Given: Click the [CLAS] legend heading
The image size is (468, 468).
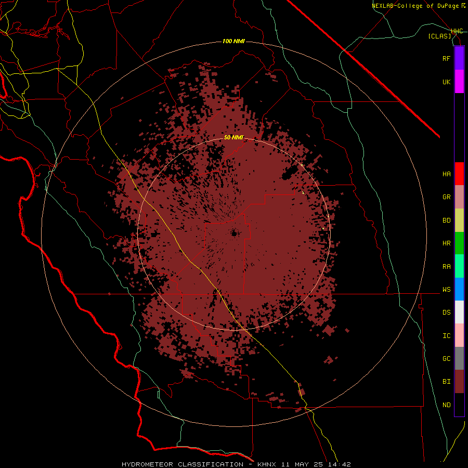Looking at the screenshot, I should 439,36.
